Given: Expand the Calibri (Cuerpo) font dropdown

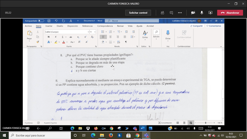Looking at the screenshot, I should (88, 32).
